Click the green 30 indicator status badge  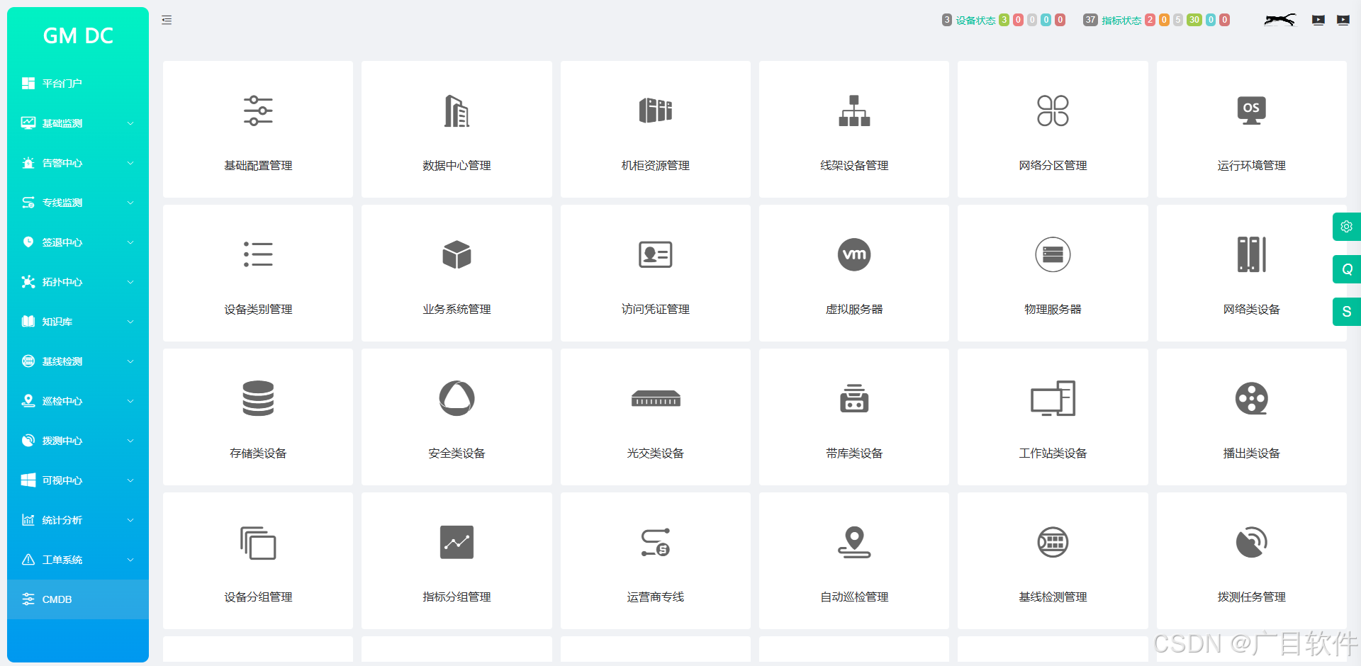tap(1194, 20)
